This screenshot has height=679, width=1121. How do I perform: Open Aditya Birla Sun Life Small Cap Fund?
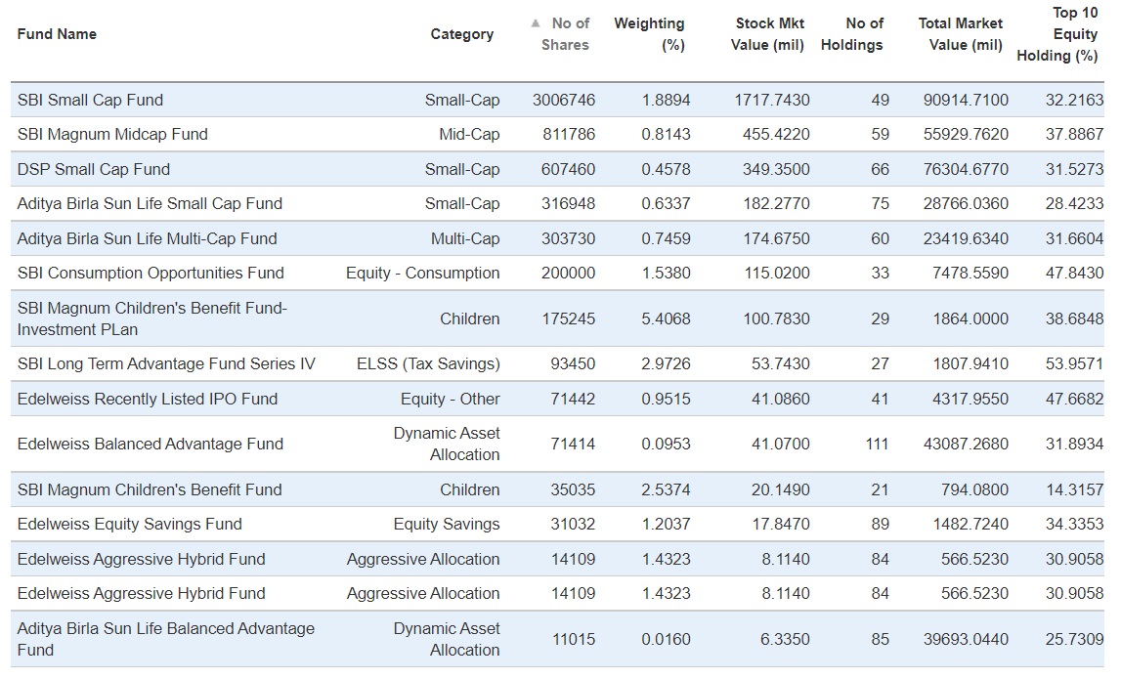pyautogui.click(x=150, y=203)
